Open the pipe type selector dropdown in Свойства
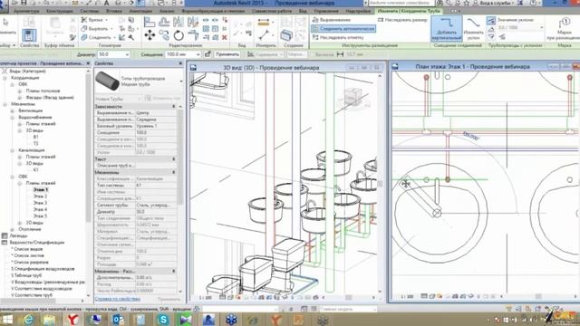Image resolution: width=580 pixels, height=326 pixels. click(181, 81)
